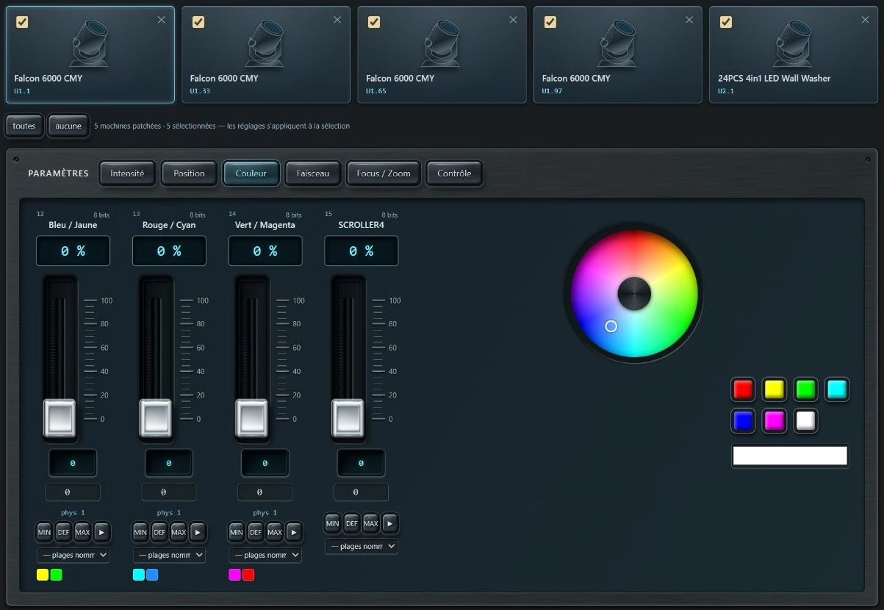The width and height of the screenshot is (884, 610).
Task: Toggle the Falcon 6000 CMY U1.97 checkbox
Action: coord(550,22)
